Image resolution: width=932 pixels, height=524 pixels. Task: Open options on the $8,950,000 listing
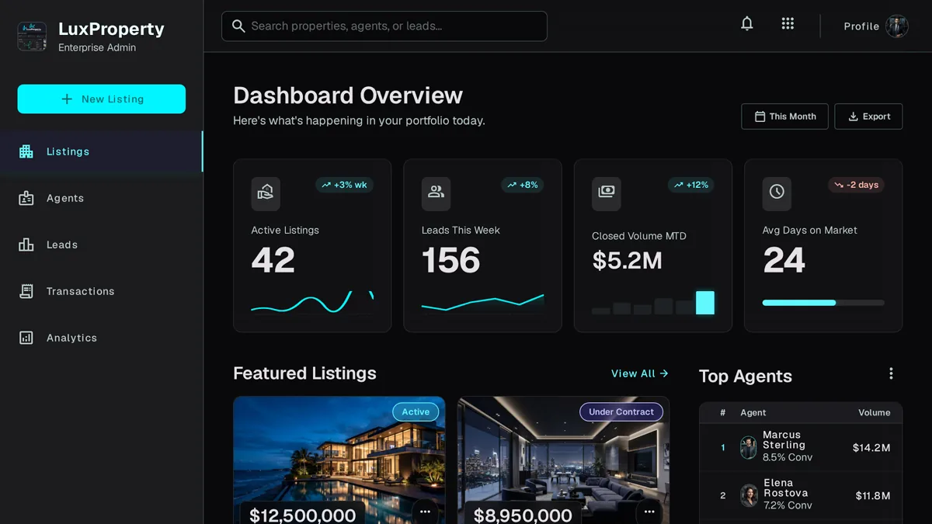coord(649,512)
